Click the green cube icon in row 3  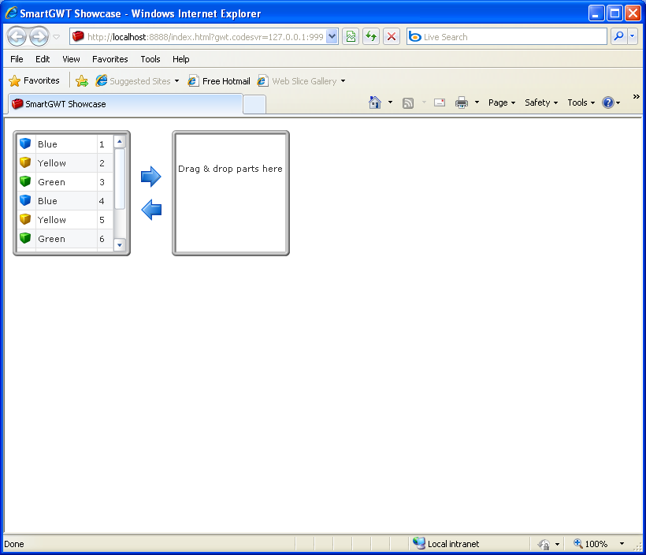(x=25, y=181)
